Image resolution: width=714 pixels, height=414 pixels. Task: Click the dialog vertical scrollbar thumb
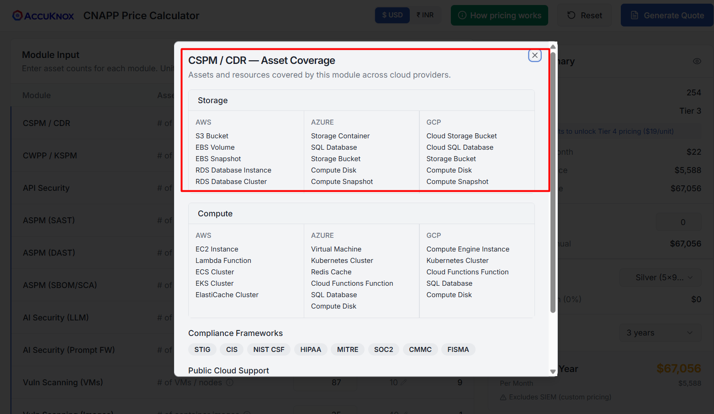tap(553, 183)
